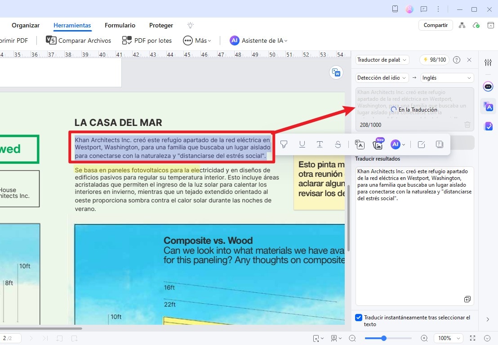The image size is (498, 345).
Task: Close the translator panel
Action: (x=469, y=60)
